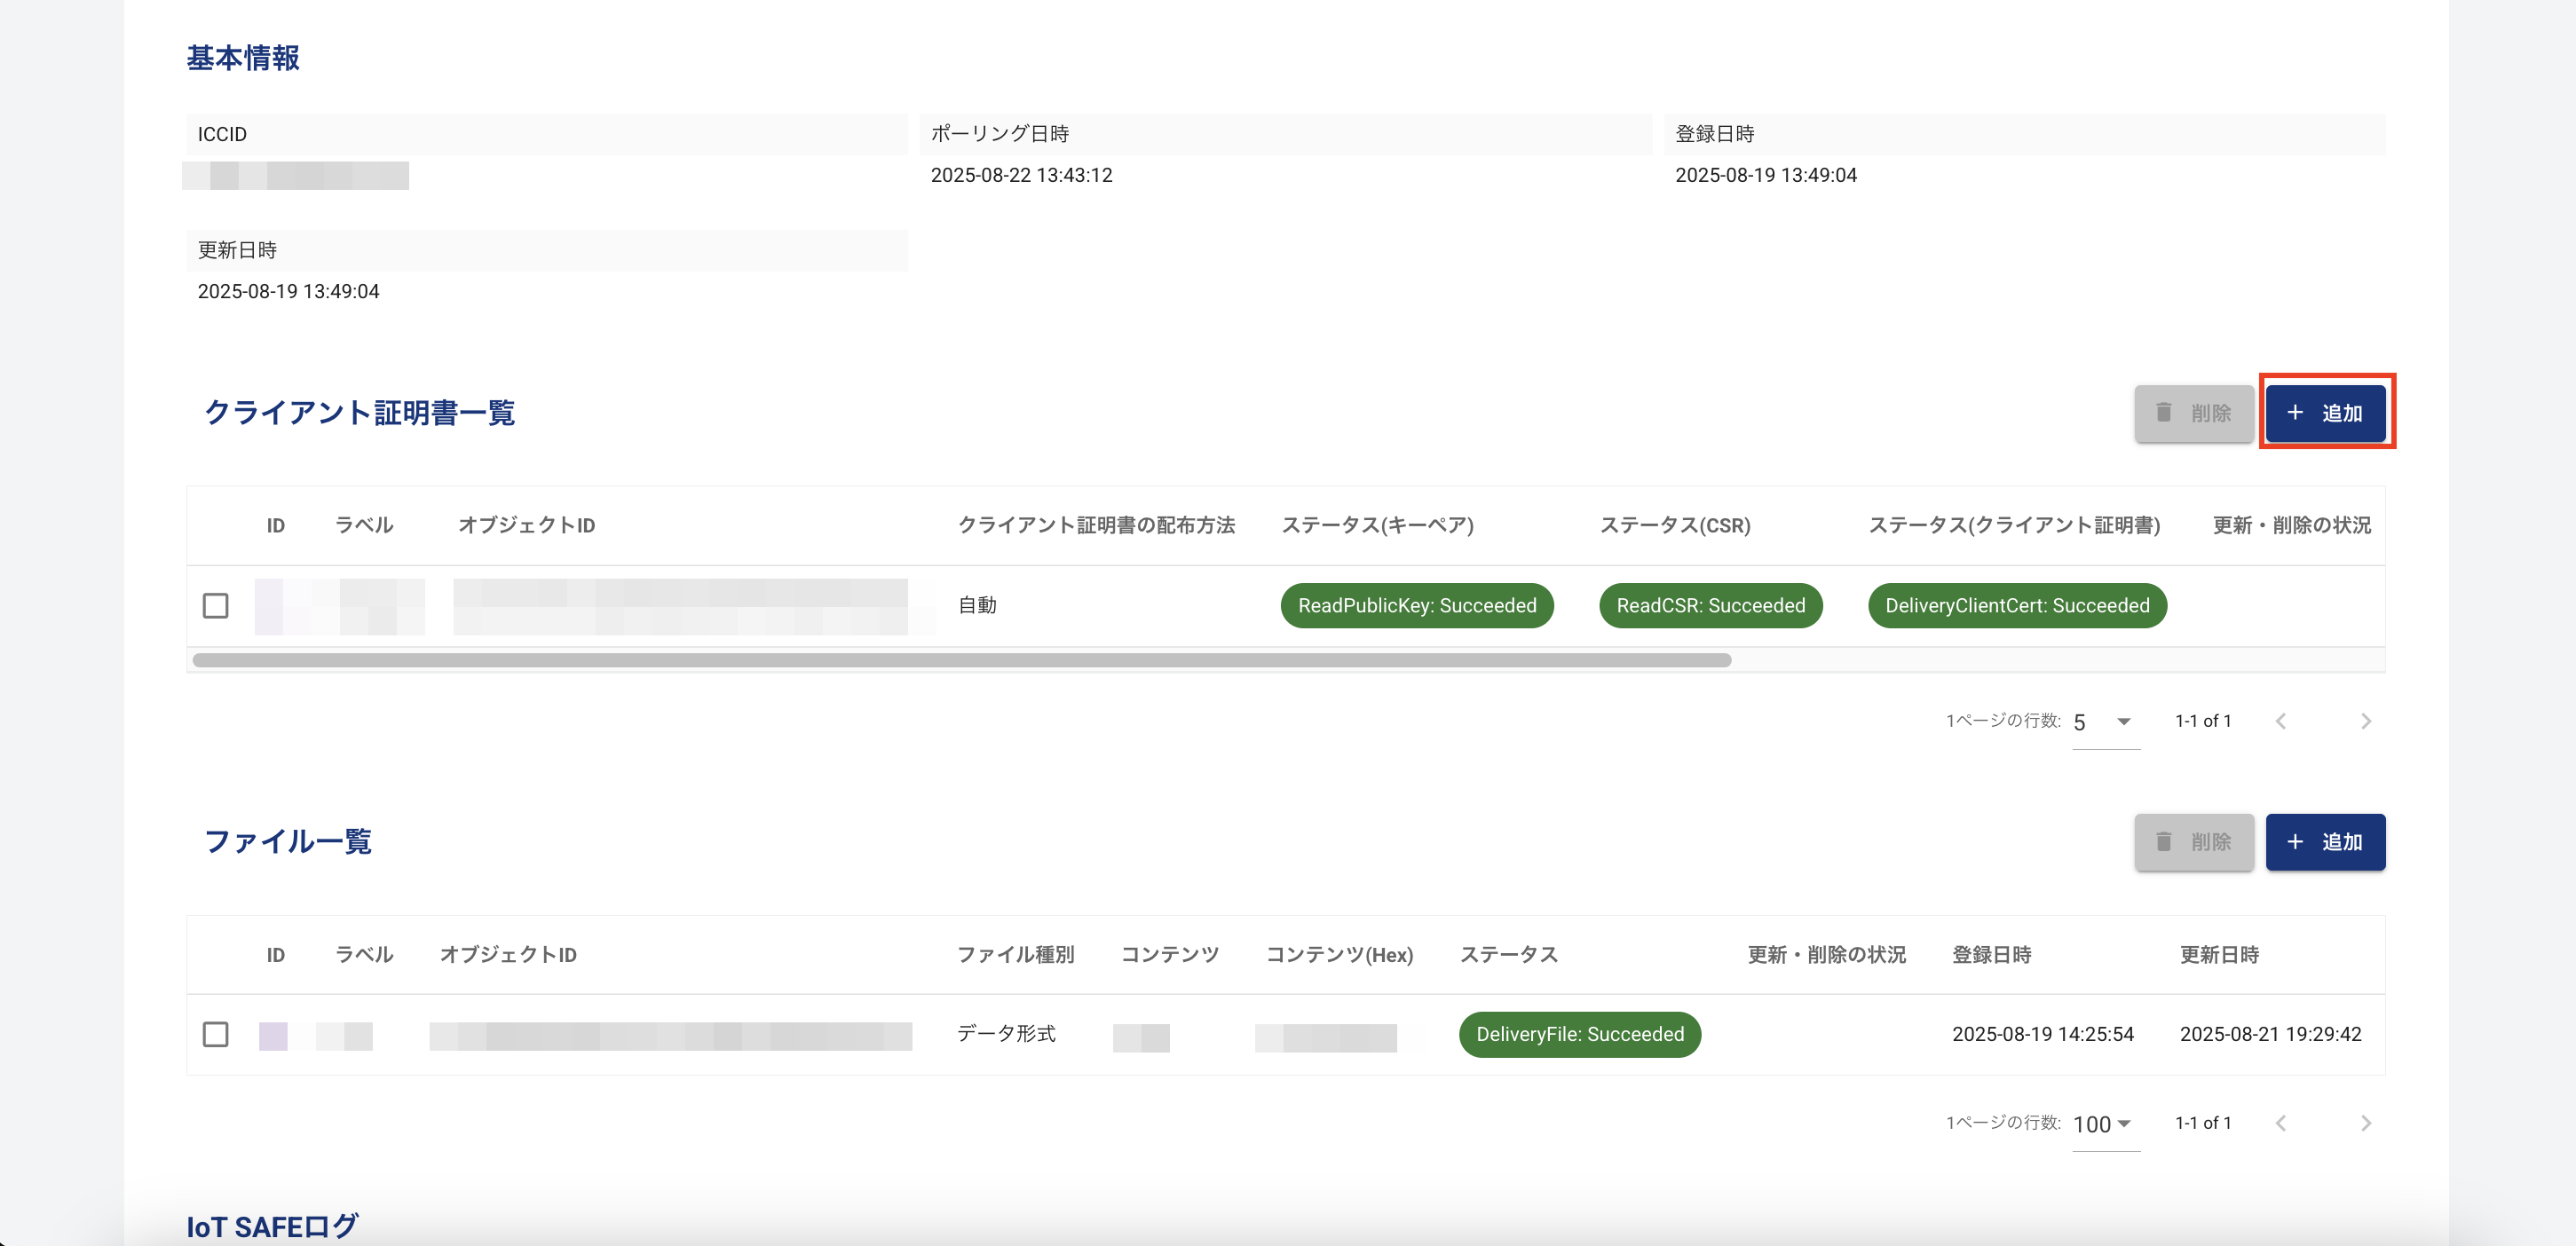This screenshot has height=1246, width=2576.
Task: Check the client certificate row checkbox
Action: 215,605
